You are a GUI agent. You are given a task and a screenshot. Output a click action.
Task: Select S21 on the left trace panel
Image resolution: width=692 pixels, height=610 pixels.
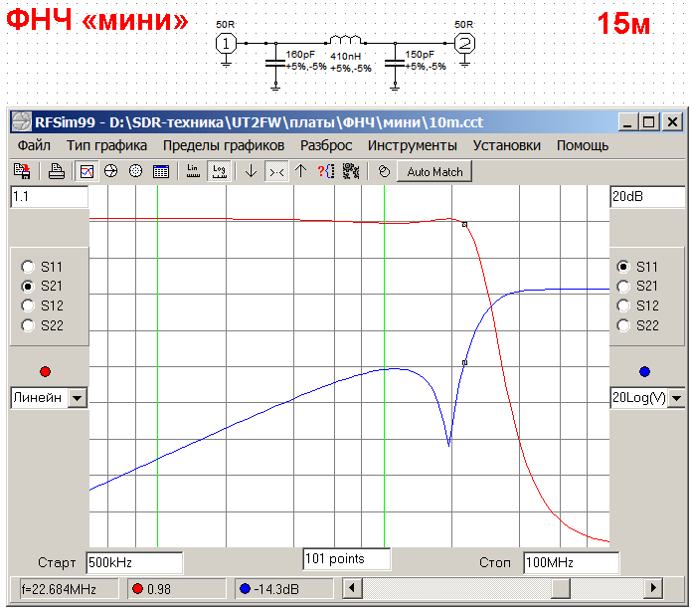(28, 287)
